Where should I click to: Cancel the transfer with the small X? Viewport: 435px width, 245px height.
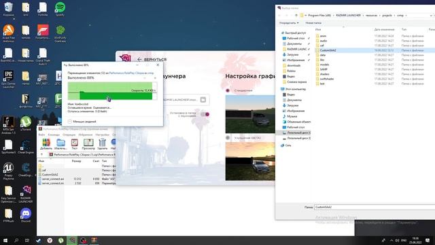[155, 78]
